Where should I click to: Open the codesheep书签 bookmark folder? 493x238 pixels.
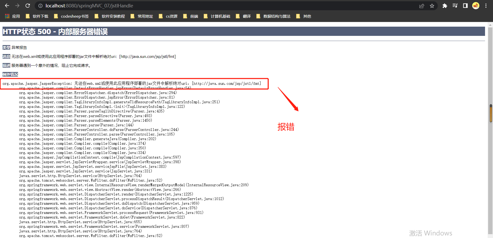(x=71, y=16)
